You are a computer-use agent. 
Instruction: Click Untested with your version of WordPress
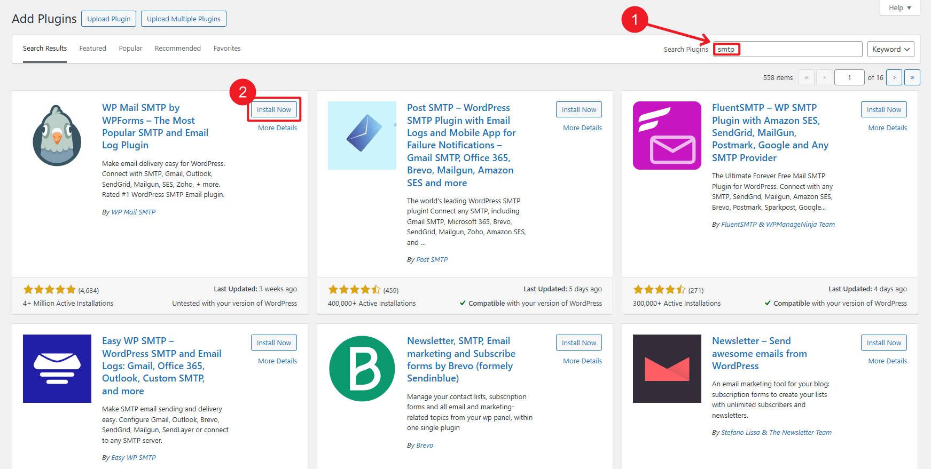click(x=234, y=303)
